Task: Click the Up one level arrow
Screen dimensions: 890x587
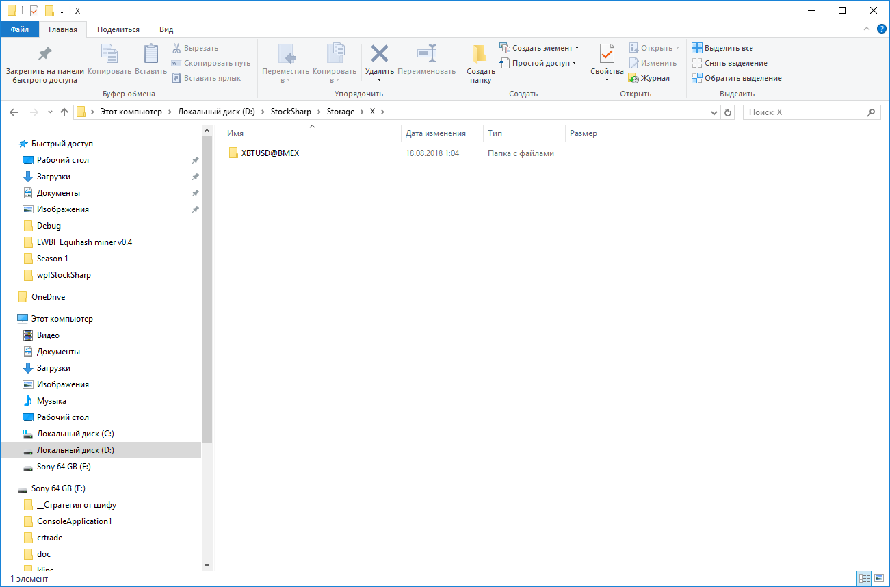Action: pos(64,112)
